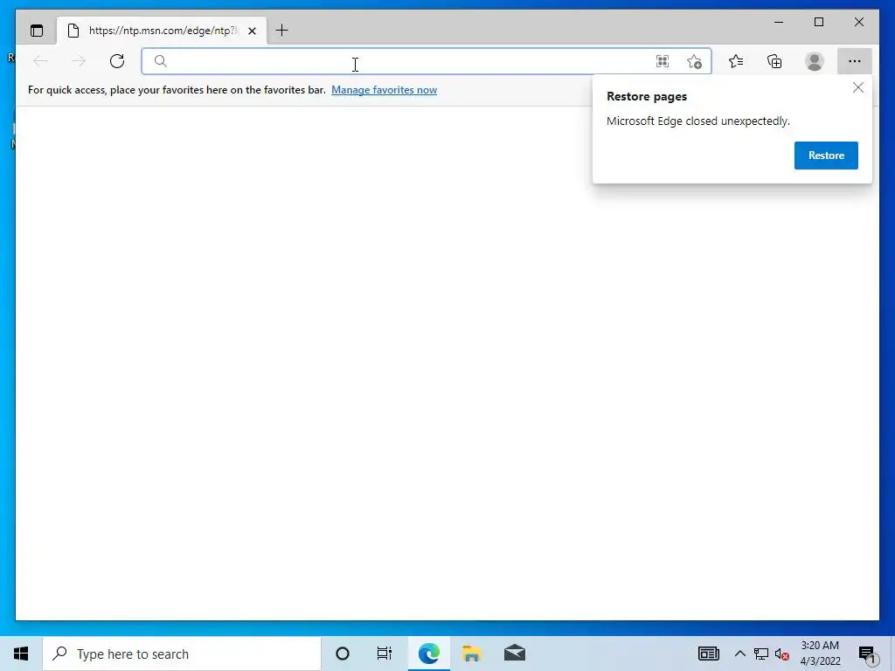Open the Favorites list icon
This screenshot has width=895, height=671.
(x=736, y=61)
